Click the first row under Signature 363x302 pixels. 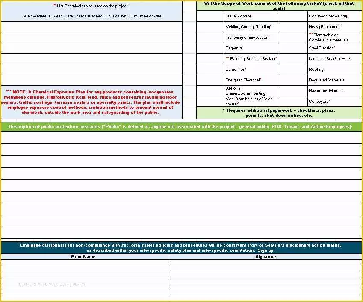click(266, 263)
